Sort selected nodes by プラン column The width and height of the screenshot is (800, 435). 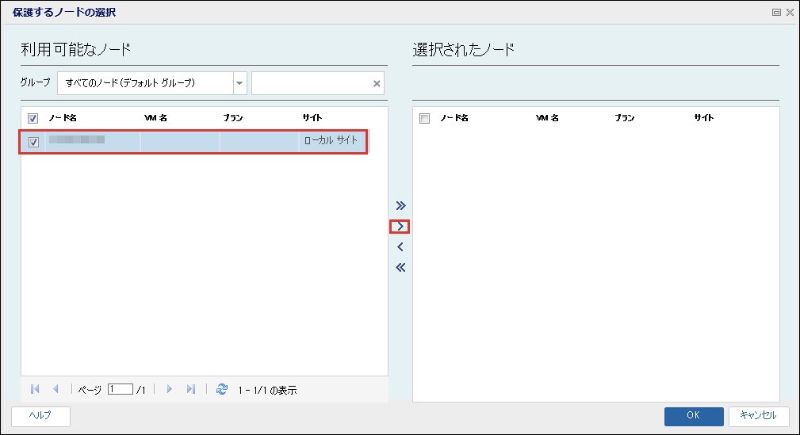[625, 118]
